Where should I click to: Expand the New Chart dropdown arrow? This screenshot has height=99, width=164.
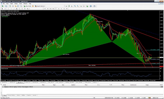coord(4,6)
